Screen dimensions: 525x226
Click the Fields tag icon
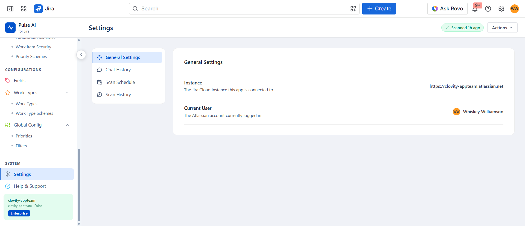[x=8, y=81]
